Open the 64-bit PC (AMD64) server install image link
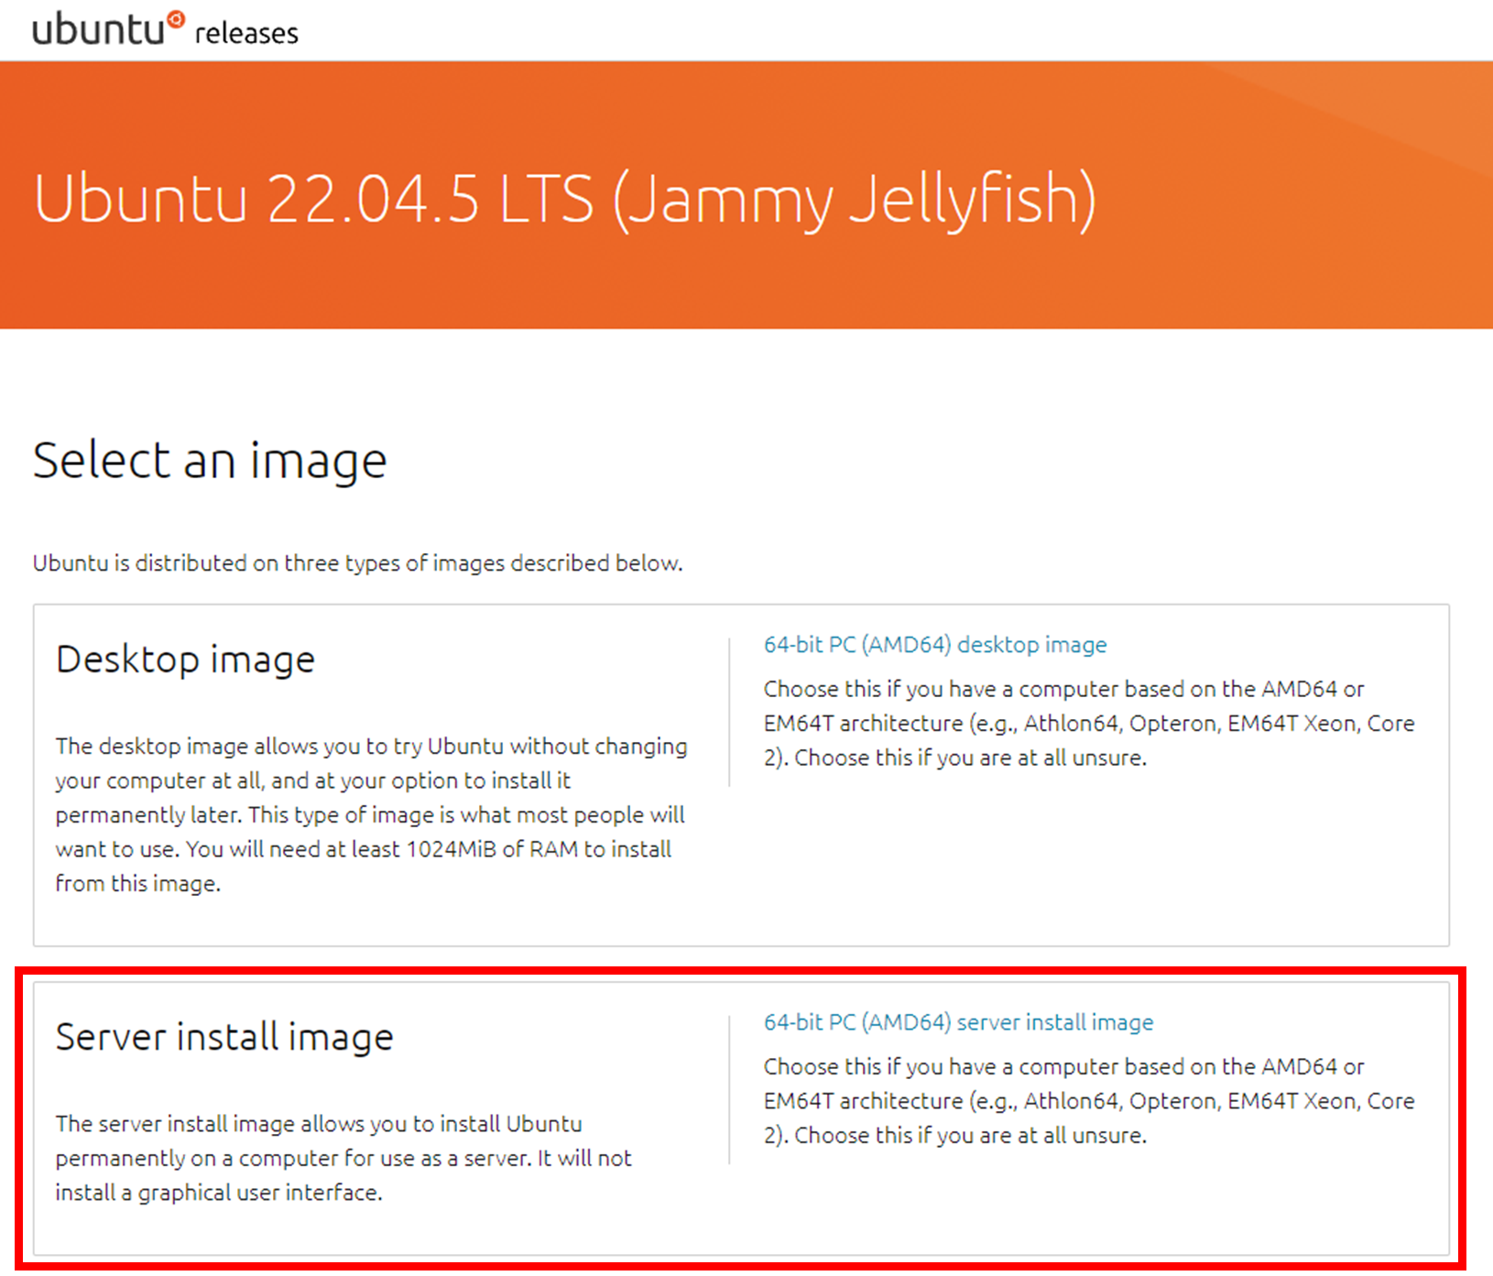 point(958,1022)
